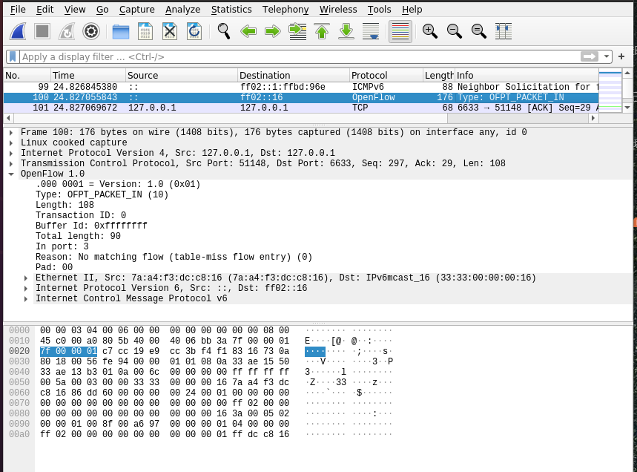
Task: Expand Internet Control Message Protocol v6
Action: pyautogui.click(x=26, y=299)
